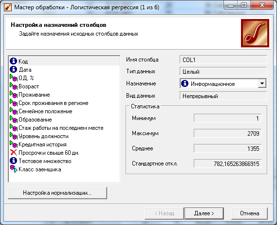Viewport: 277px width, 225px height.
Task: Click the input icon beside Проживание
Action: coord(14,94)
